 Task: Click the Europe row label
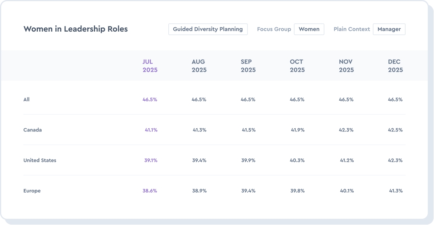[x=32, y=191]
